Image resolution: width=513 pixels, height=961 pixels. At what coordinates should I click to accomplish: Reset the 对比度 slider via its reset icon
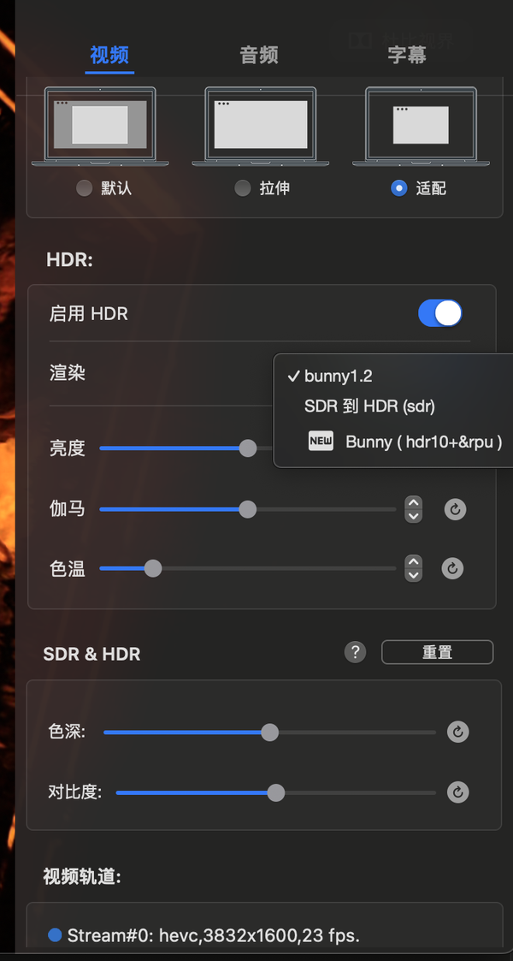(457, 792)
